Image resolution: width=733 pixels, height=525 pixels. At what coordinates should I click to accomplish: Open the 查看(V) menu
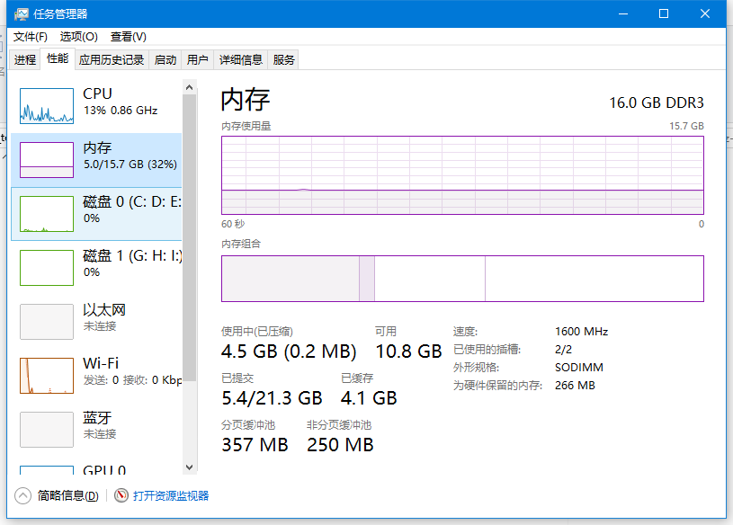coord(128,37)
